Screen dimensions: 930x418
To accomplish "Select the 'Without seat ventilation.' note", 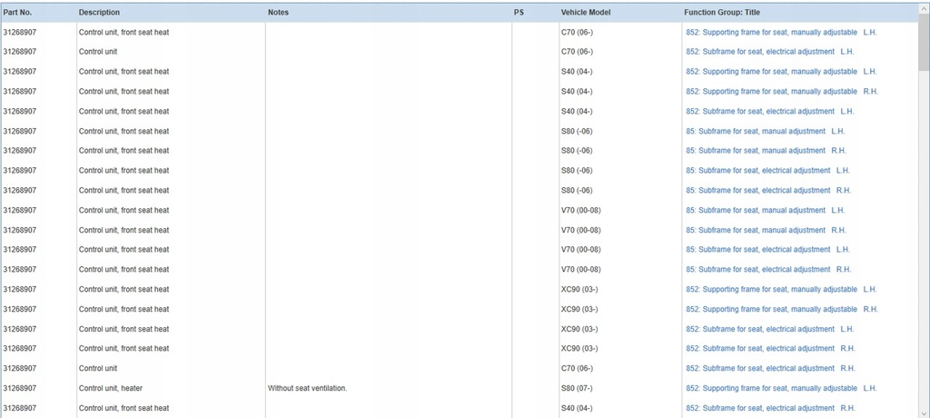I will pyautogui.click(x=307, y=388).
